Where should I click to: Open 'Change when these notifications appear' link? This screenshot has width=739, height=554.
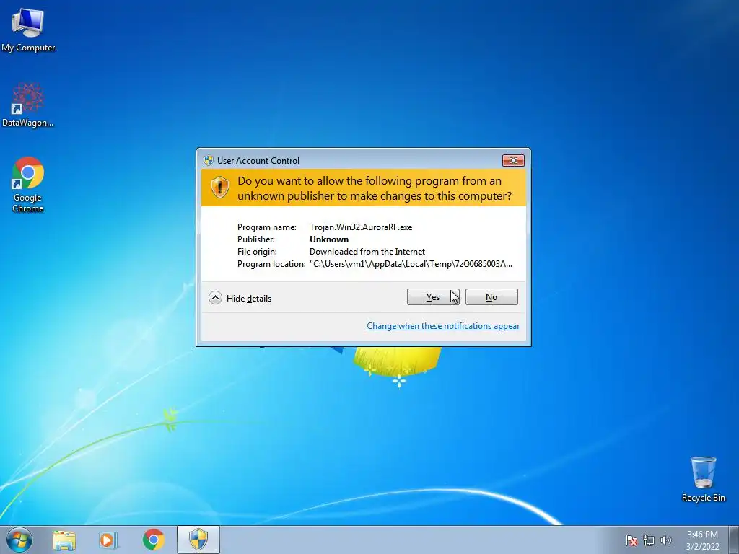pos(443,326)
